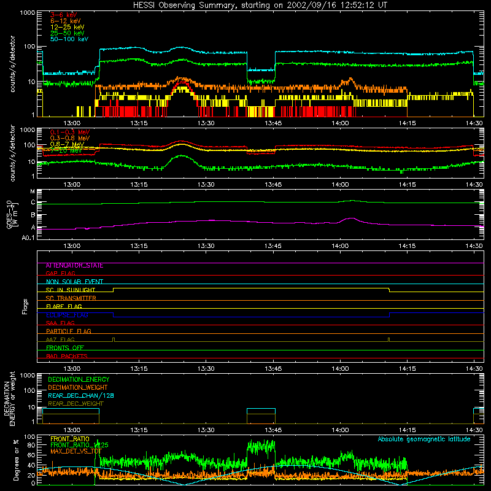
Task: Click the ATTENUATOR_STATE flag label
Action: coord(74,266)
